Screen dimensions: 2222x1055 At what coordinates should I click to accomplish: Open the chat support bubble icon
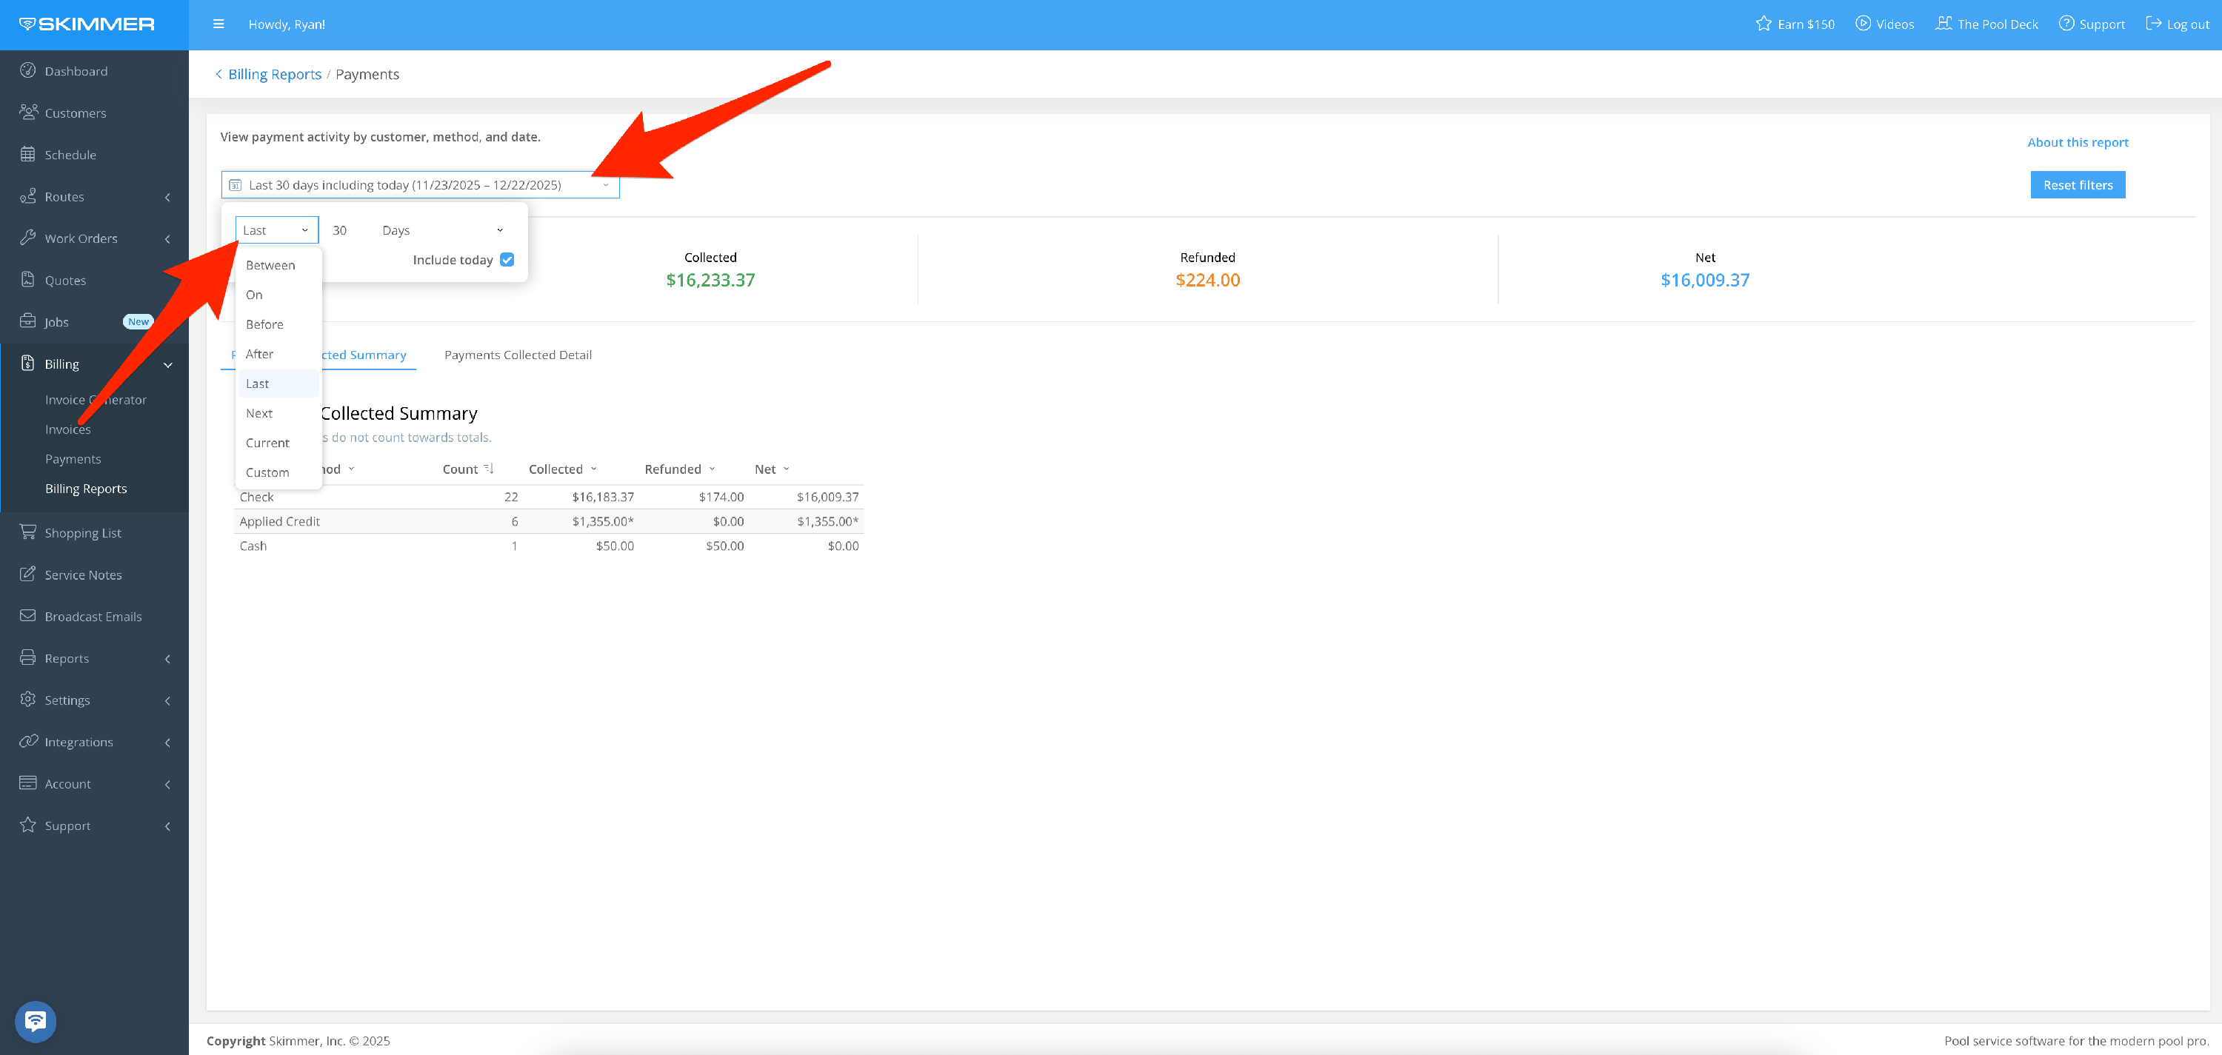point(36,1022)
